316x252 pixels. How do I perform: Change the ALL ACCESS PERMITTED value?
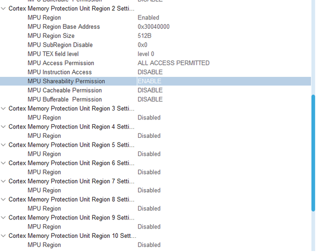pyautogui.click(x=173, y=63)
